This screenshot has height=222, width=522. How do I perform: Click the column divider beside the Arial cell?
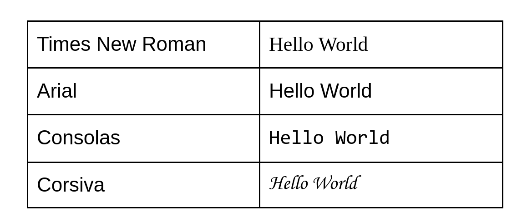coord(259,91)
